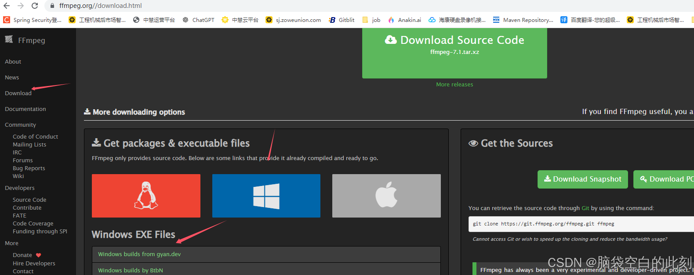Viewport: 694px width, 275px height.
Task: Select the Windows logo tile
Action: coord(266,196)
